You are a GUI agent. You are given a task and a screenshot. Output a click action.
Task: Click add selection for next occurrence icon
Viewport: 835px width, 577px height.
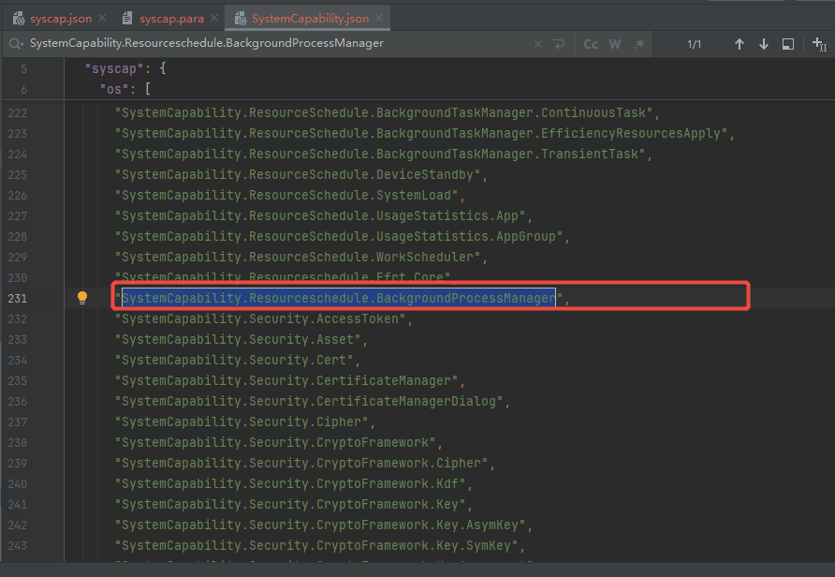[819, 44]
